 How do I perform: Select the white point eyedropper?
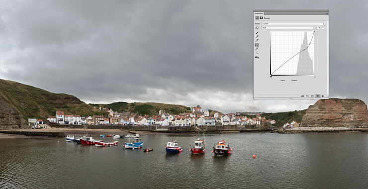point(257,40)
